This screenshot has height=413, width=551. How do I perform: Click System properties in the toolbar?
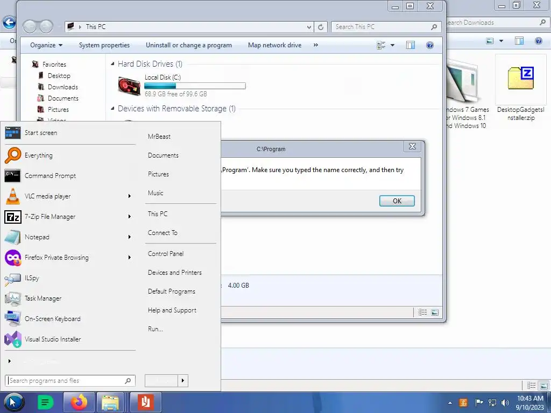pyautogui.click(x=104, y=45)
